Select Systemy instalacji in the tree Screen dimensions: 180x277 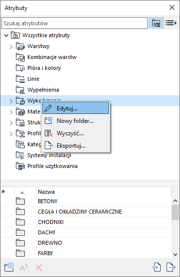coord(49,155)
